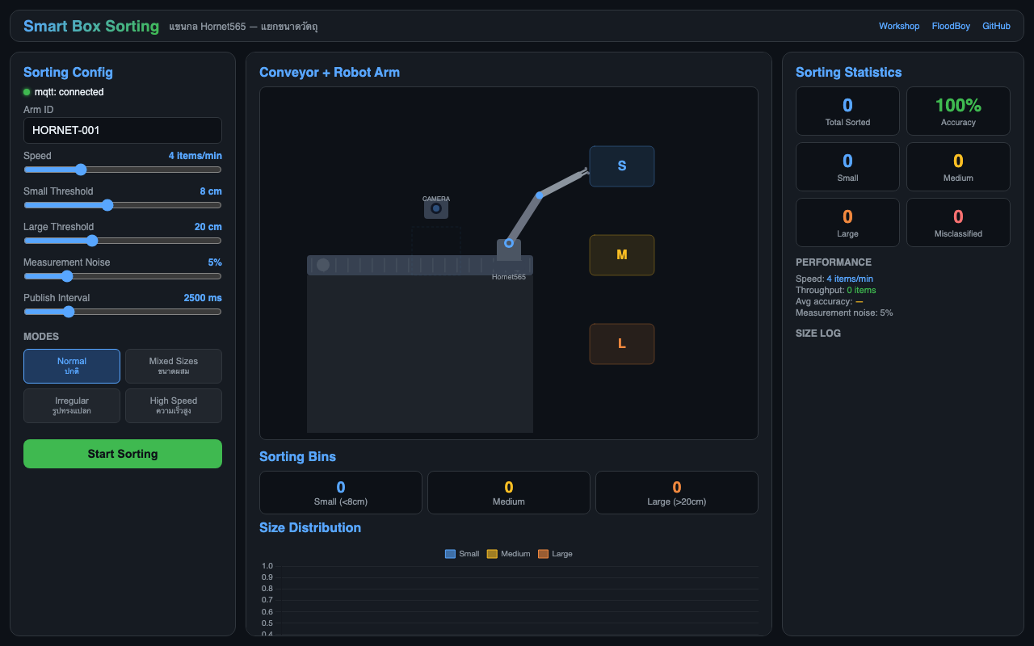Open the FloodBoy link
The height and width of the screenshot is (646, 1034).
951,26
